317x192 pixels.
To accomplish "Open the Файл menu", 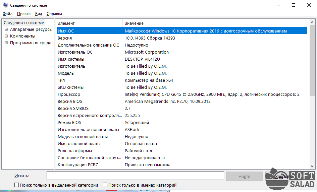I will tap(7, 14).
